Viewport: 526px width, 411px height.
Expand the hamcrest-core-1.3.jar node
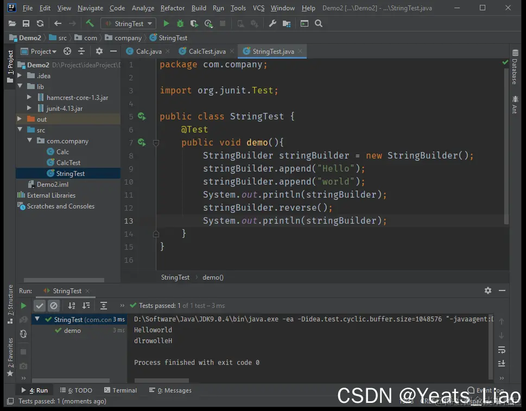pyautogui.click(x=29, y=97)
